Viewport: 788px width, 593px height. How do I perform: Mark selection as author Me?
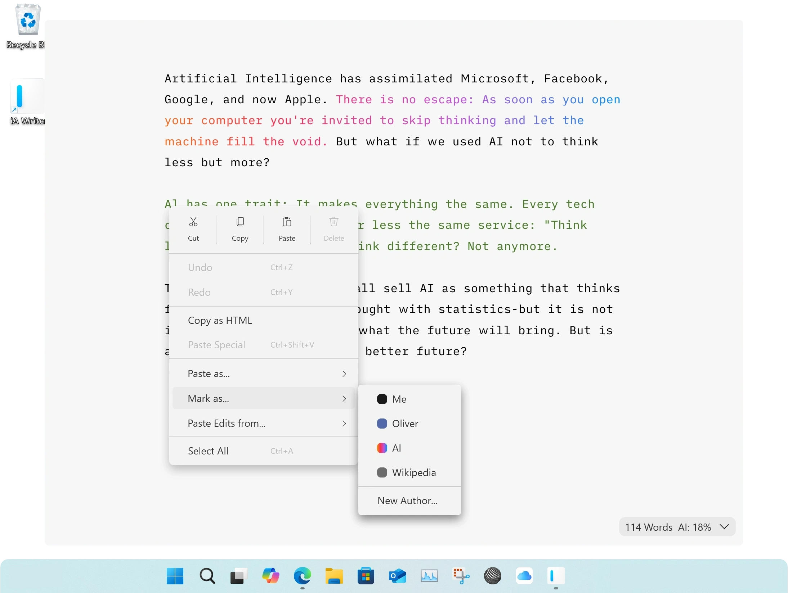(x=409, y=399)
